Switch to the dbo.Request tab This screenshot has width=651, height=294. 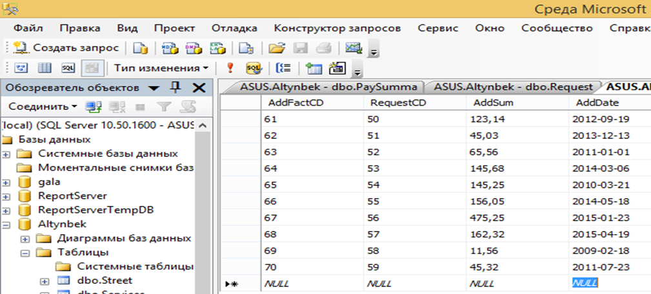pos(513,87)
